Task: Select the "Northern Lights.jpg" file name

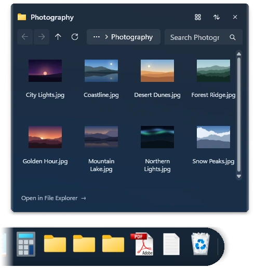Action: [x=157, y=165]
